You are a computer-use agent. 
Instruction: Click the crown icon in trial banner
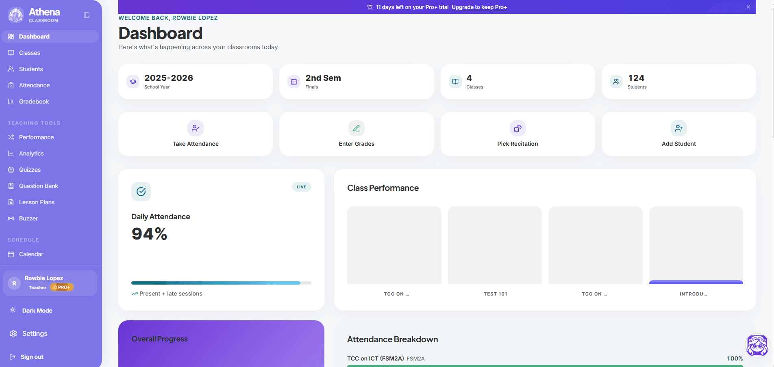[x=370, y=7]
